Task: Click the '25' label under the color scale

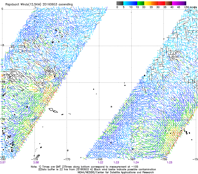Action: tap(151, 7)
